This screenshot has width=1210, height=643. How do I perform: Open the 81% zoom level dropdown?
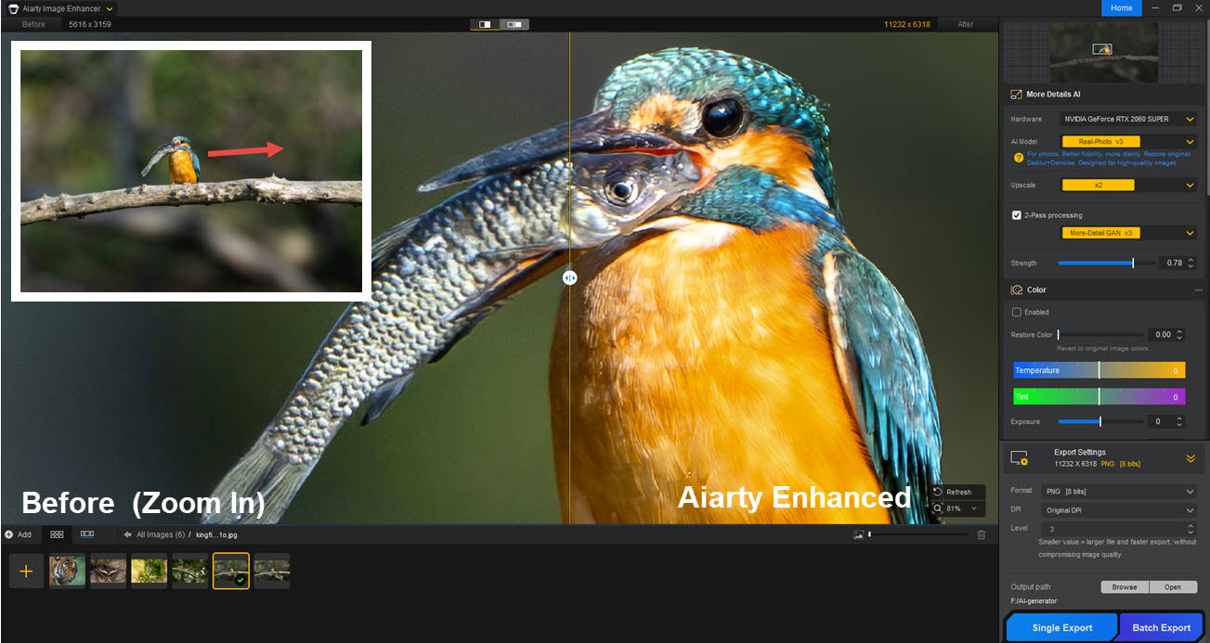pyautogui.click(x=956, y=508)
